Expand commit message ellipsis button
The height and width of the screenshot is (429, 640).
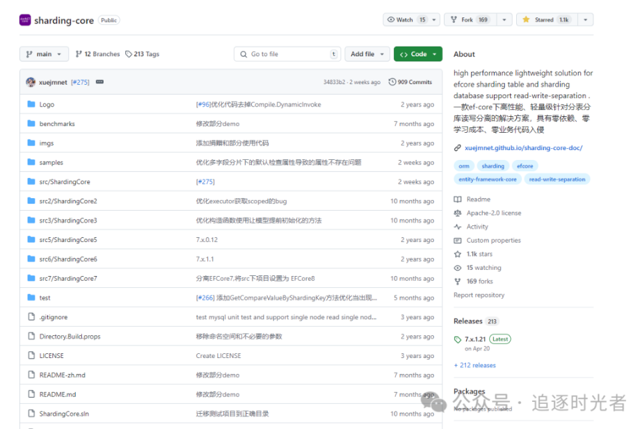[99, 82]
